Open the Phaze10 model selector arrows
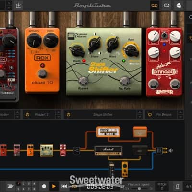 pos(59,115)
